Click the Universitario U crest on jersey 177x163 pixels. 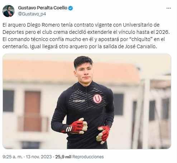click(x=97, y=99)
